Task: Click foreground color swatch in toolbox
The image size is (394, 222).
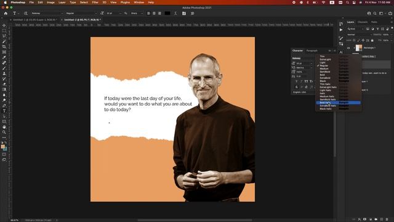Action: tap(2, 147)
